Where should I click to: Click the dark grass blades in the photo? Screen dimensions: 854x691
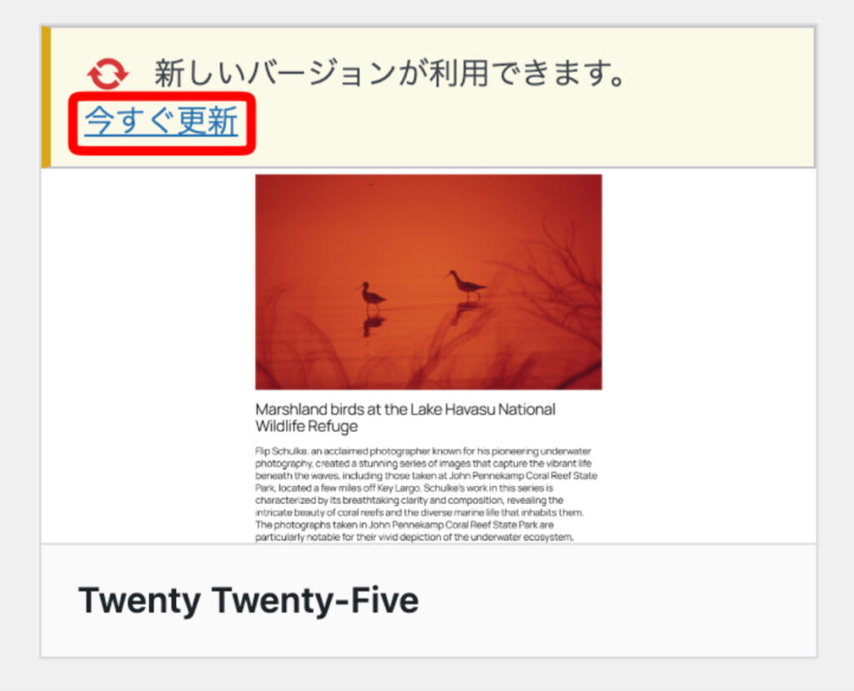pos(305,349)
